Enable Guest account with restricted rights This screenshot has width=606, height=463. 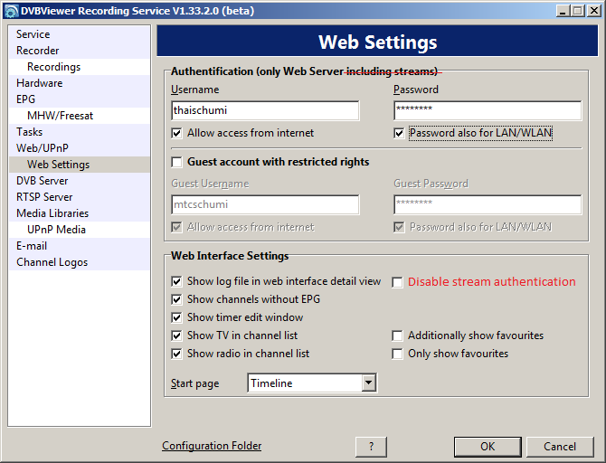pyautogui.click(x=177, y=162)
